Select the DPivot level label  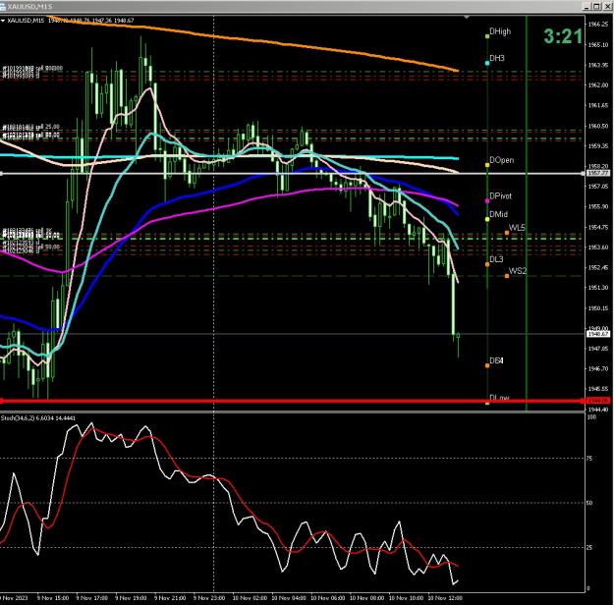500,195
